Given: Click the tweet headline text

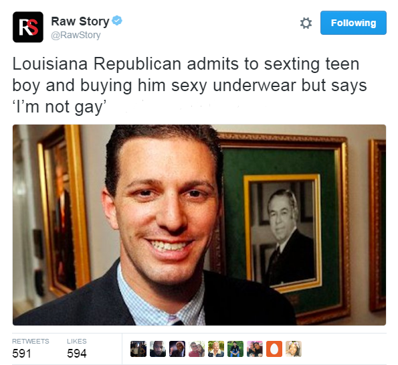Looking at the screenshot, I should point(189,86).
